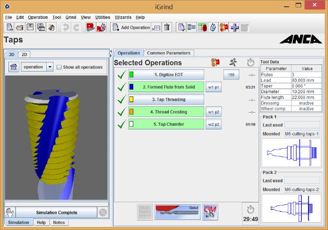Open the Edit menu
Screen dimensions: 328x230
[20, 17]
